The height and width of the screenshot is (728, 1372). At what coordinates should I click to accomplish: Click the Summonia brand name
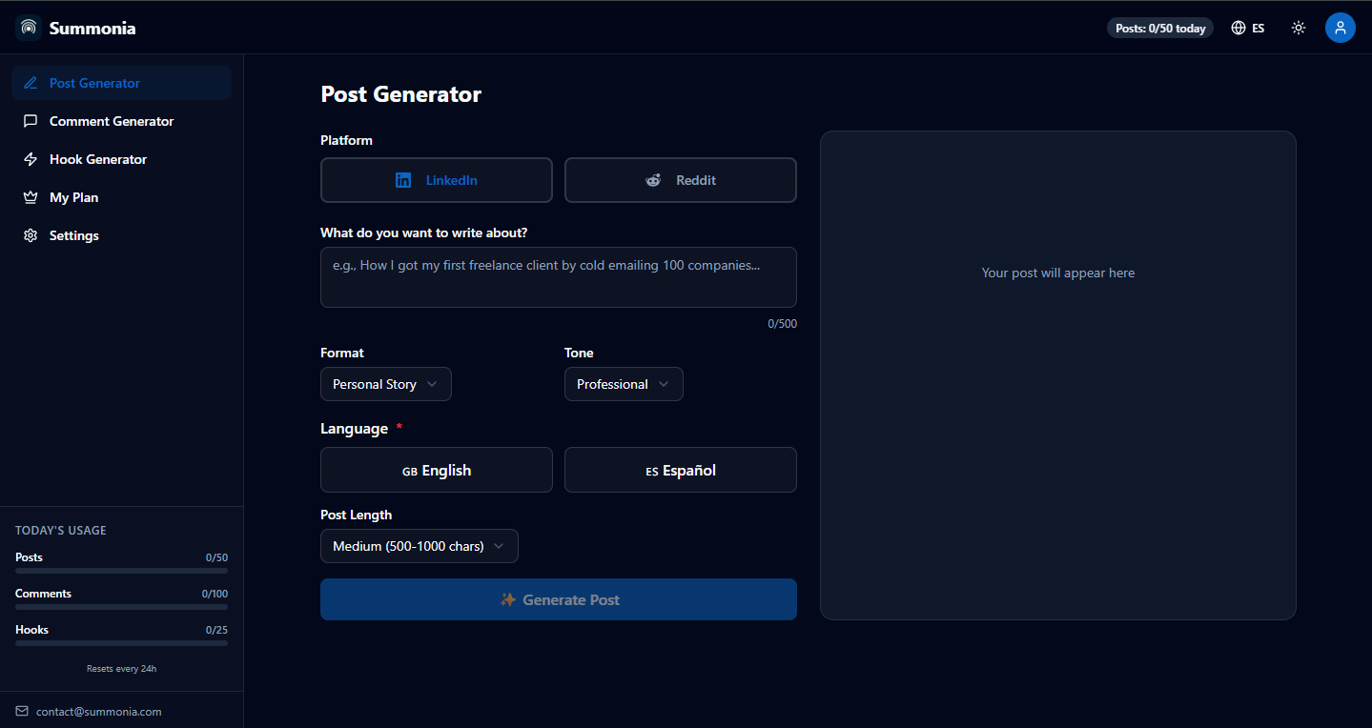point(92,29)
